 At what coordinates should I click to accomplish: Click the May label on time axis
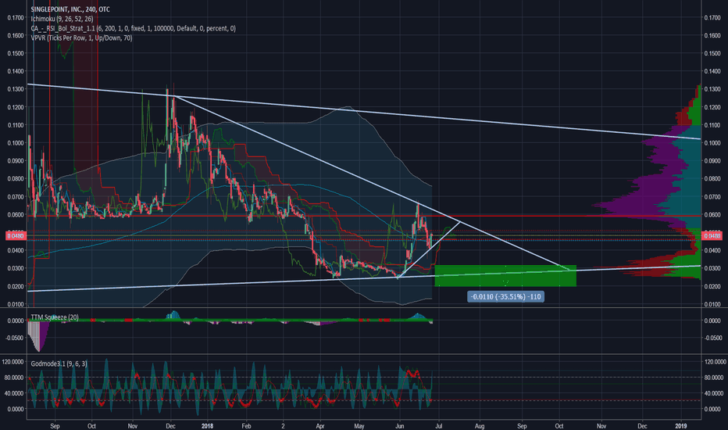[x=359, y=426]
